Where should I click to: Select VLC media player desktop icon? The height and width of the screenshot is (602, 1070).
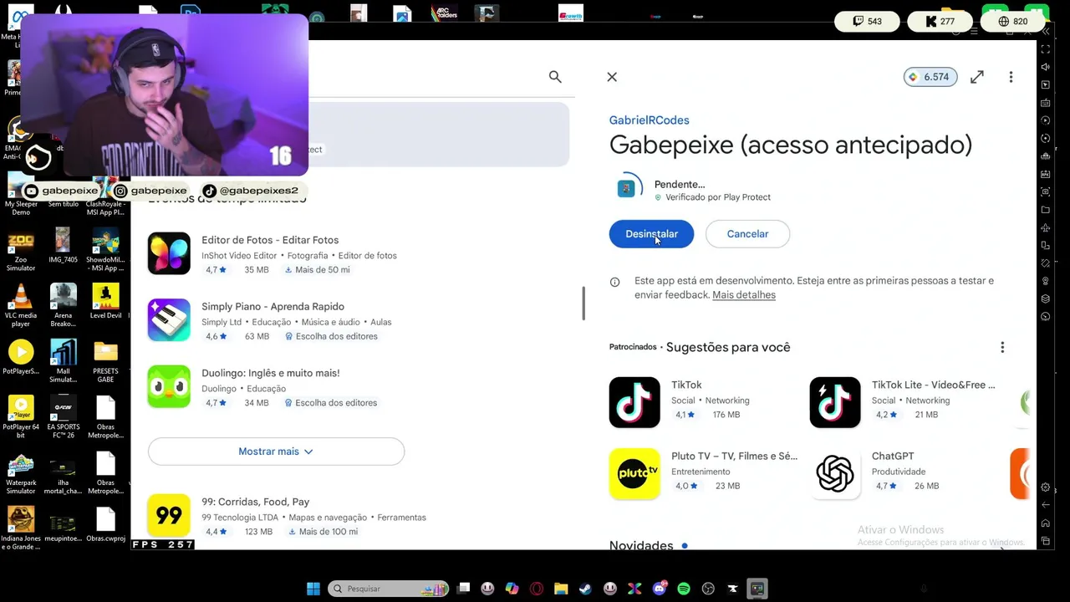(x=21, y=306)
